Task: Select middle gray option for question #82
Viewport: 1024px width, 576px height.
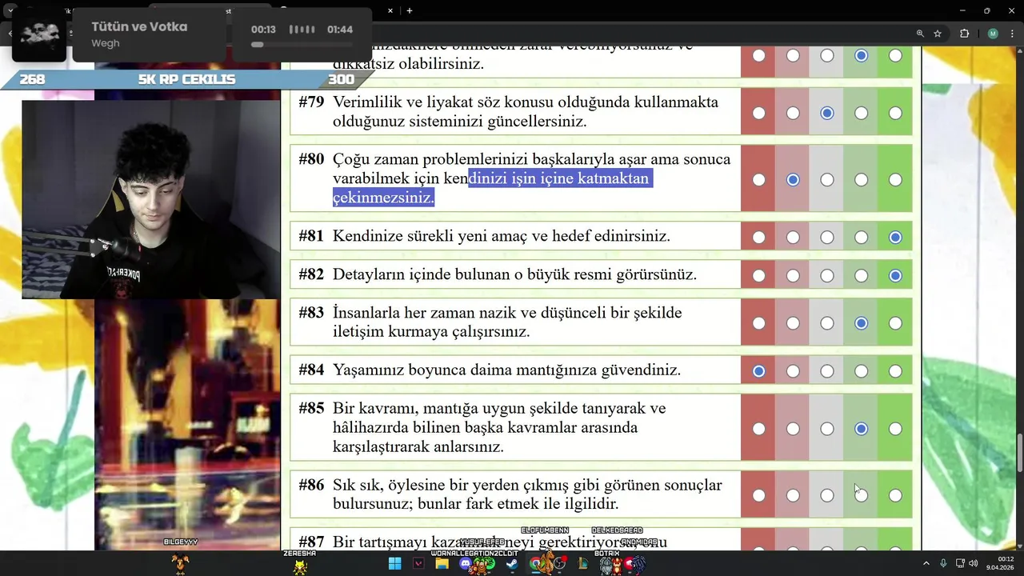Action: tap(827, 275)
